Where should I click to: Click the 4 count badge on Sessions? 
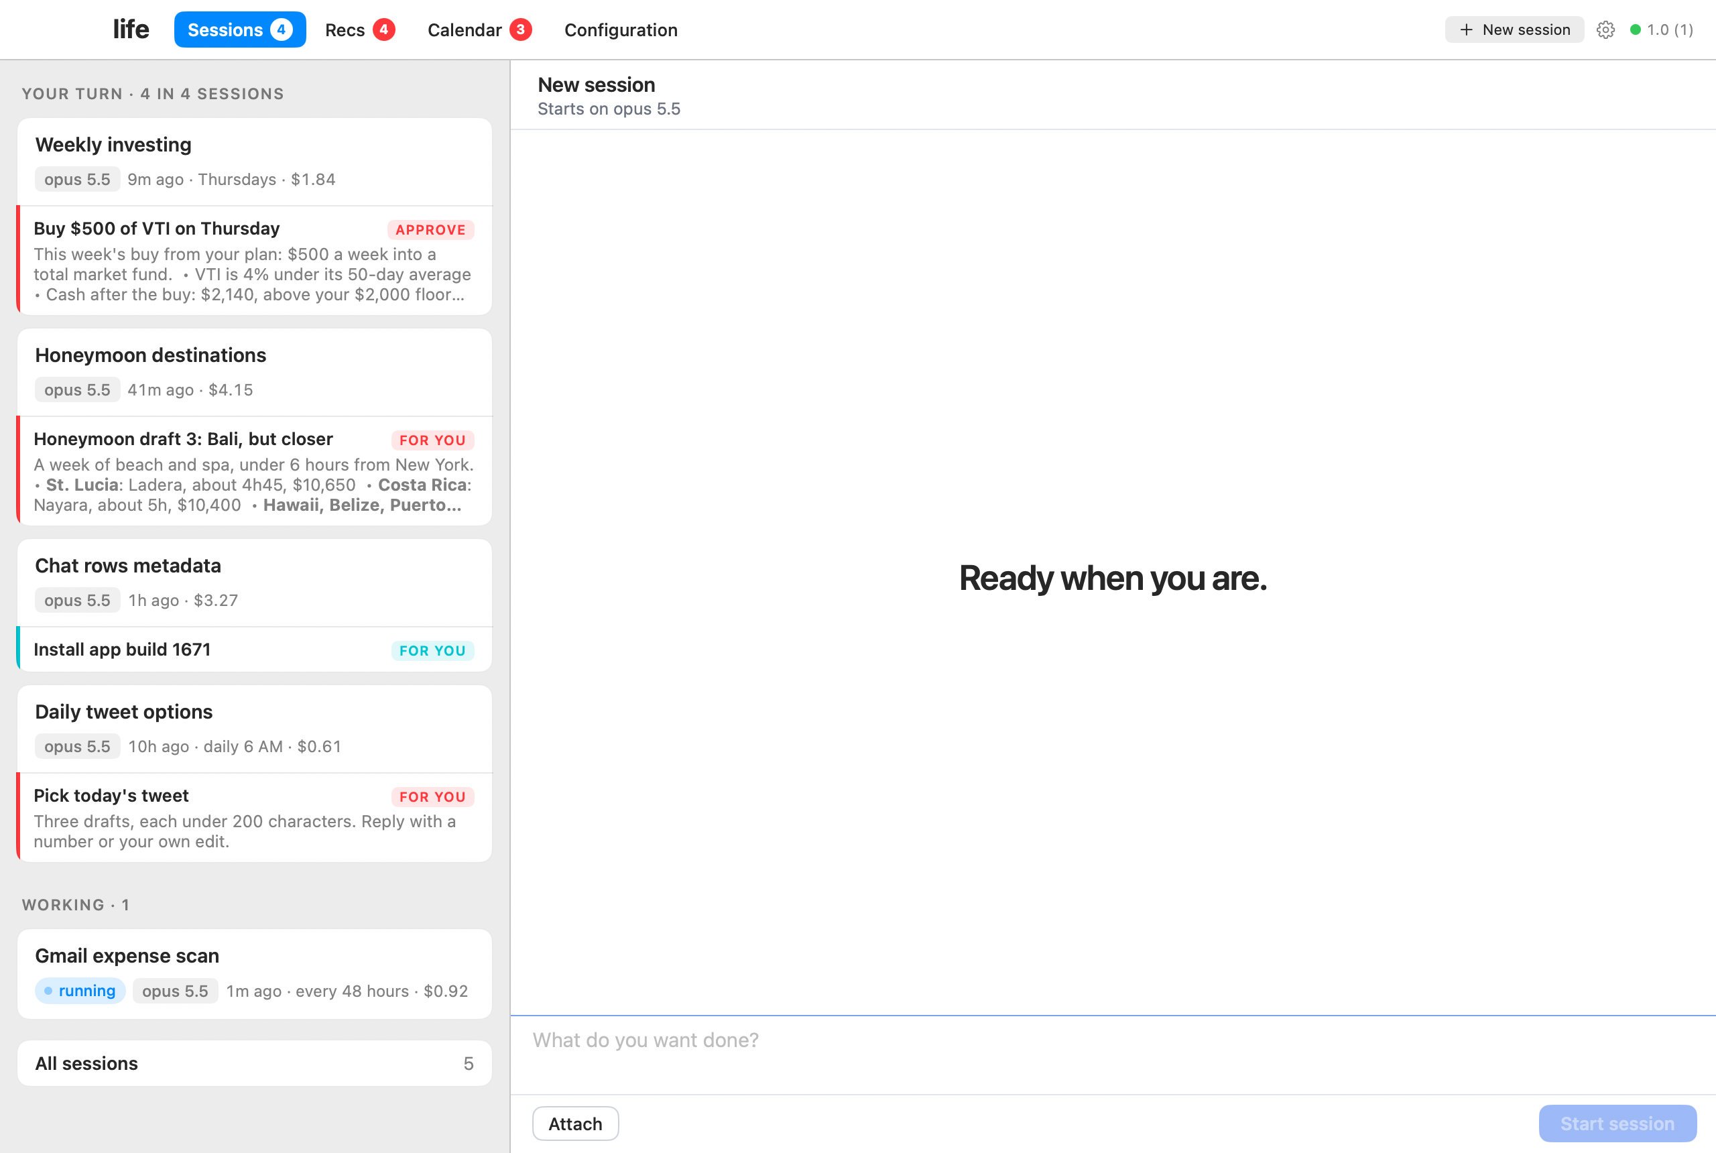pos(281,30)
